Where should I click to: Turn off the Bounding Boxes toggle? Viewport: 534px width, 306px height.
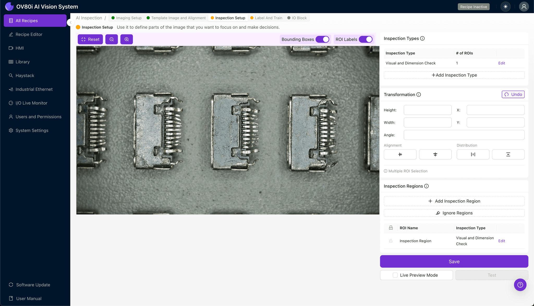click(x=323, y=39)
